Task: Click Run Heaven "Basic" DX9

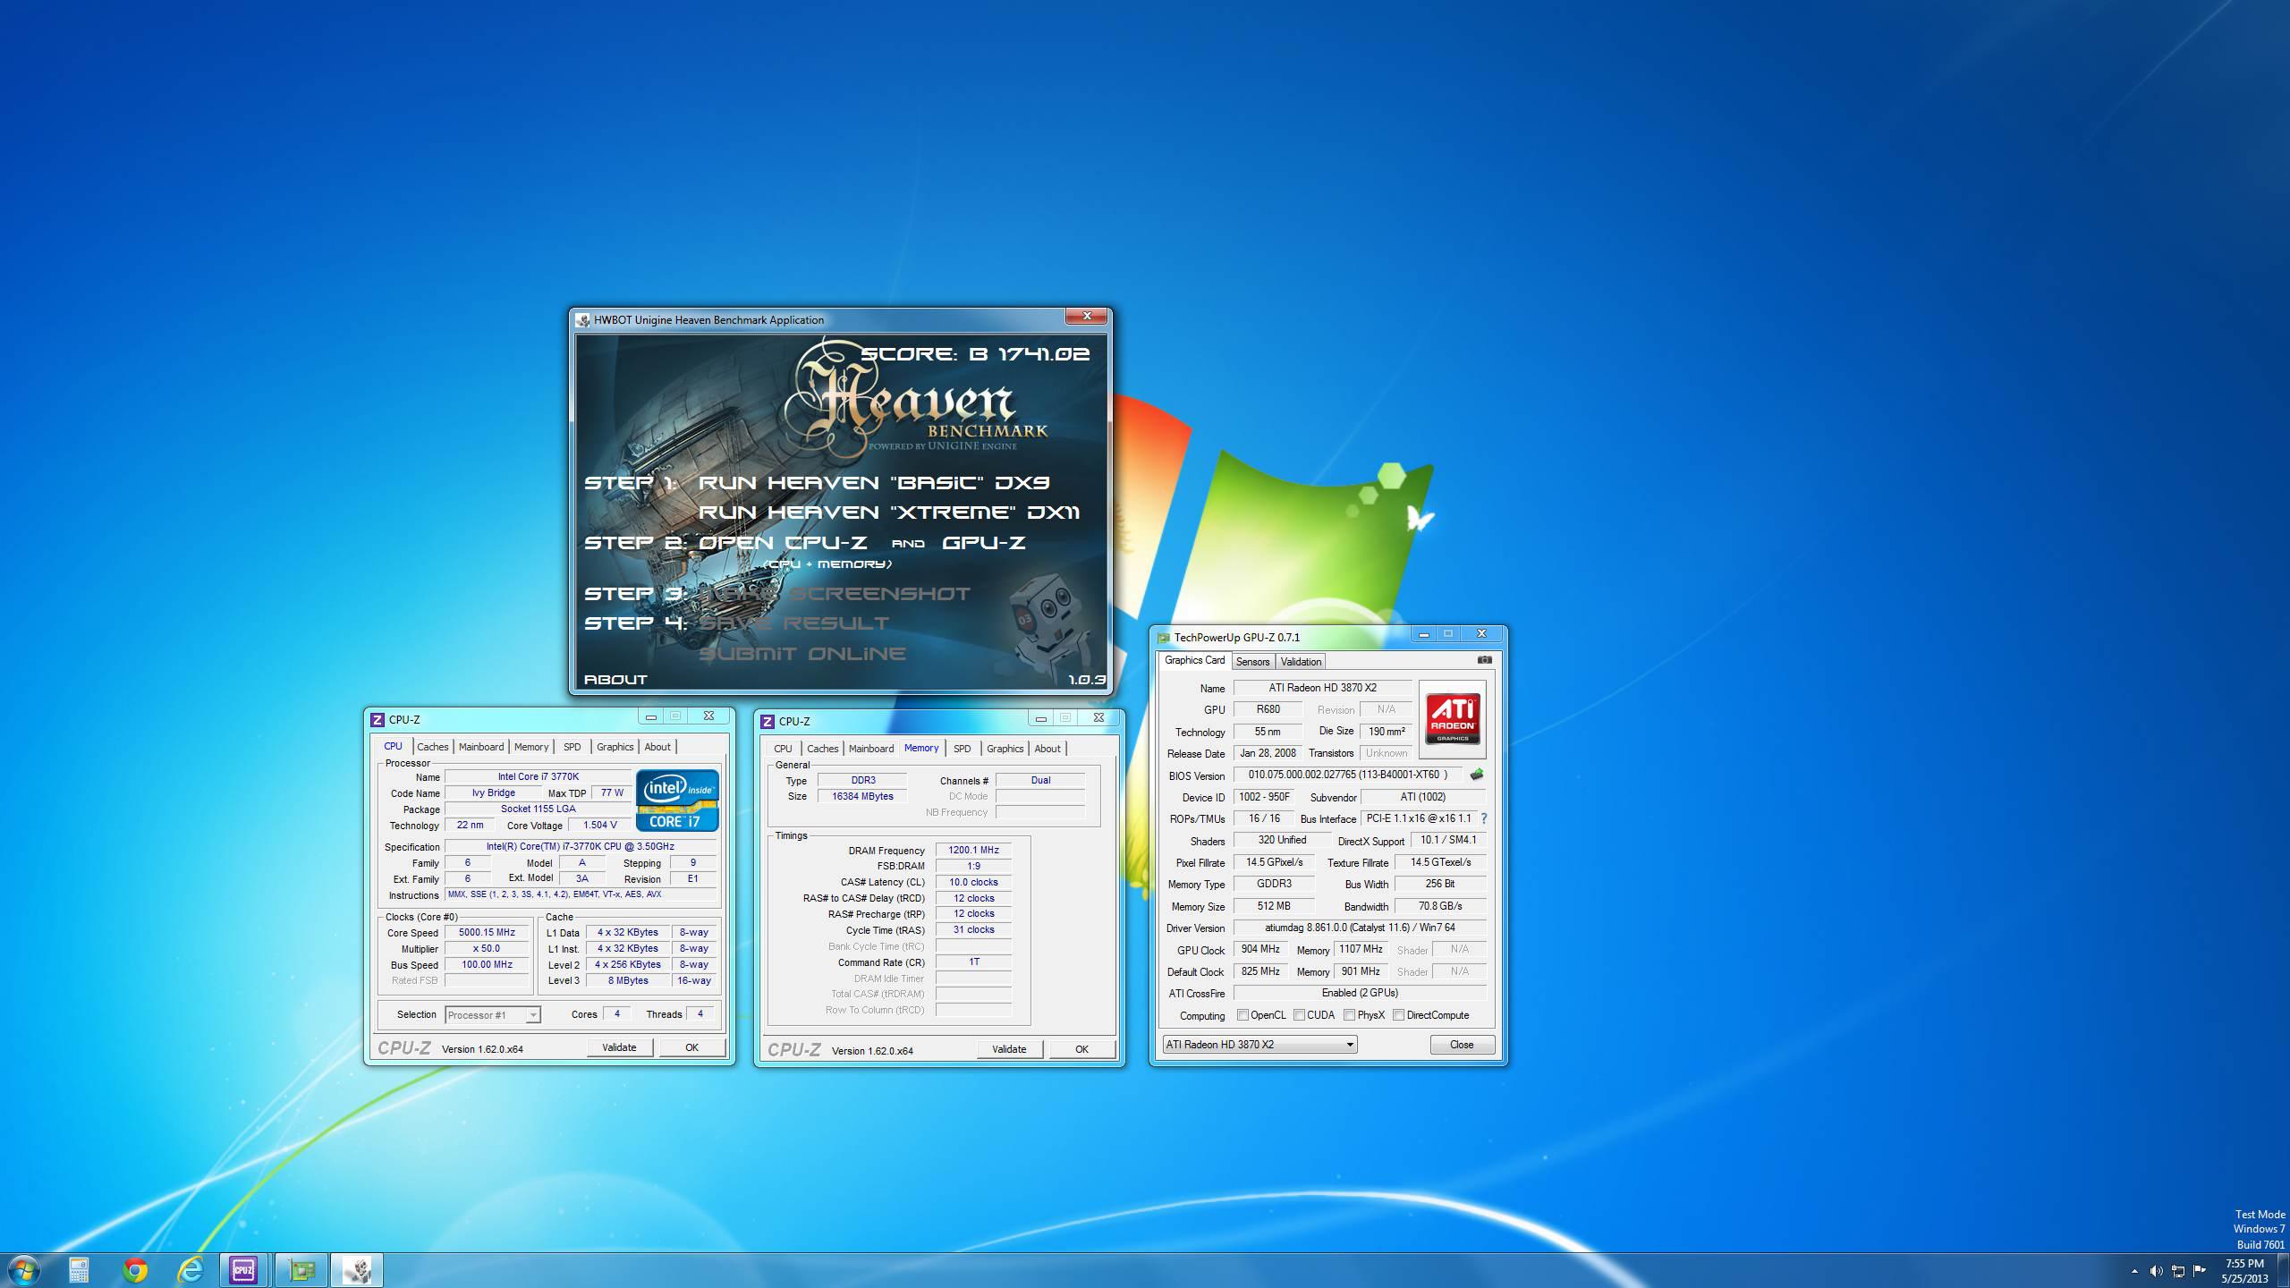Action: pyautogui.click(x=874, y=483)
